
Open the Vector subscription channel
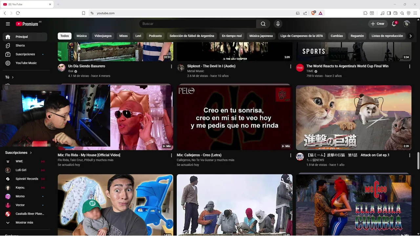click(x=25, y=205)
